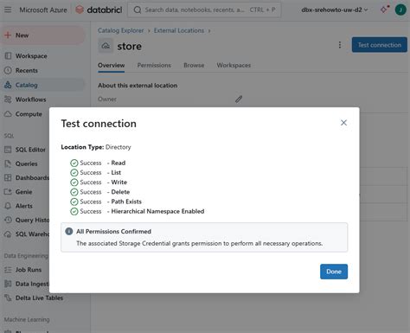Click the search magnifier icon

click(x=138, y=10)
